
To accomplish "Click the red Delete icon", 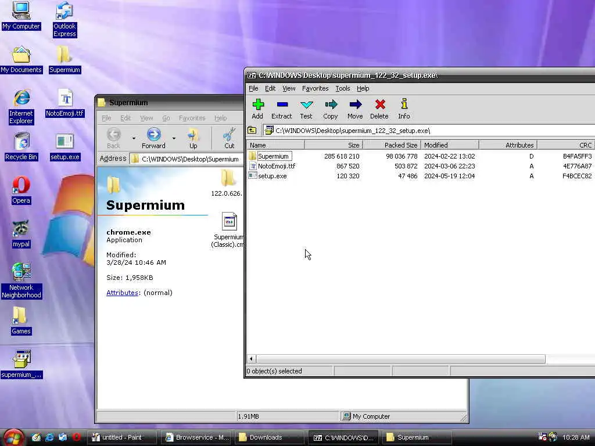I will [x=379, y=109].
